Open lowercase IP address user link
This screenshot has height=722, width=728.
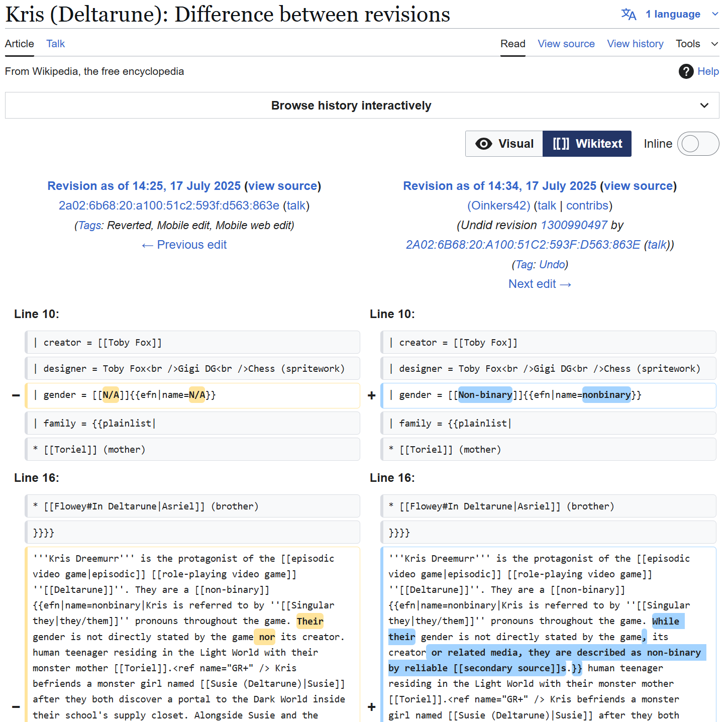pyautogui.click(x=169, y=205)
